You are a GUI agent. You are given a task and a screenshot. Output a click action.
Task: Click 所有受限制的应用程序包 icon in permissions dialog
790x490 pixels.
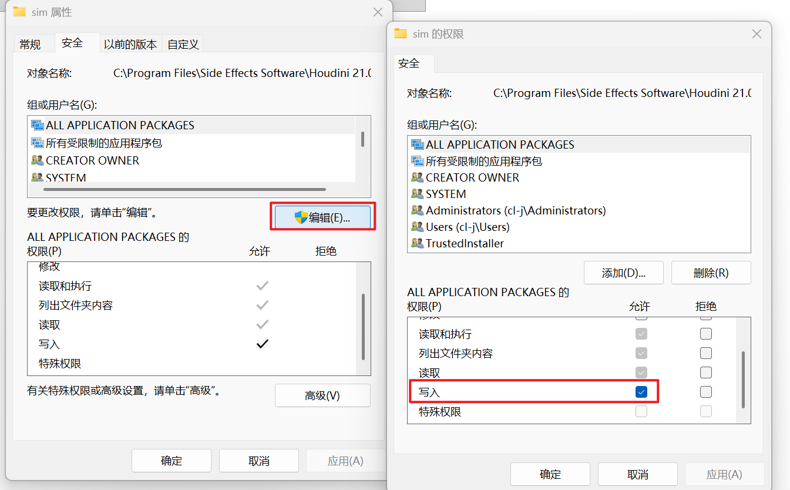tap(418, 161)
